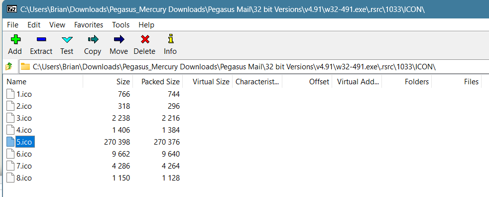The image size is (489, 197).
Task: Open the Tools menu
Action: 121,24
